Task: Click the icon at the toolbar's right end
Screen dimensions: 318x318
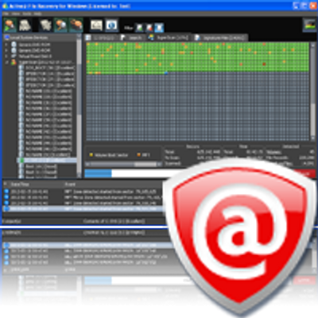Action: click(x=309, y=25)
